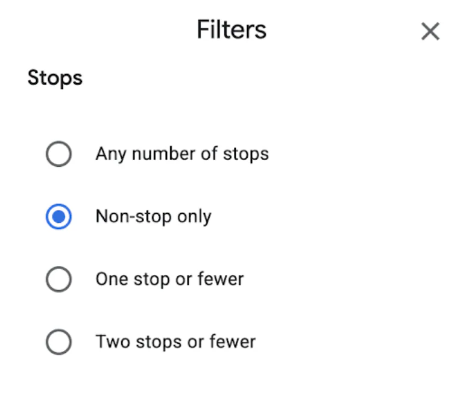Screen dimensions: 463x398
Task: Limit results to one stop or fewer
Action: pos(58,279)
